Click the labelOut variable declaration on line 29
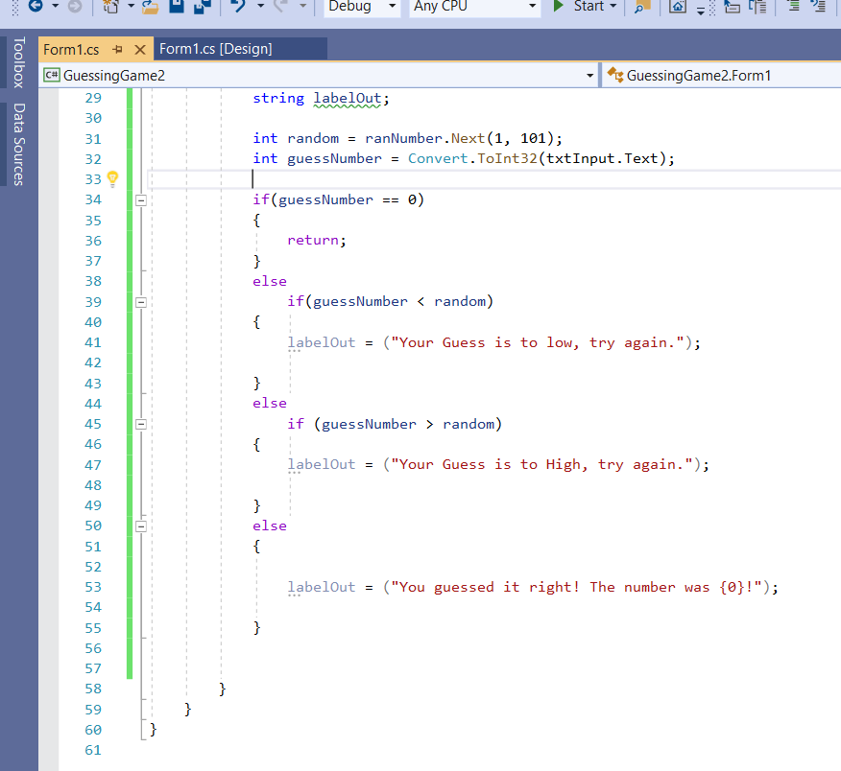The height and width of the screenshot is (771, 841). coord(347,99)
